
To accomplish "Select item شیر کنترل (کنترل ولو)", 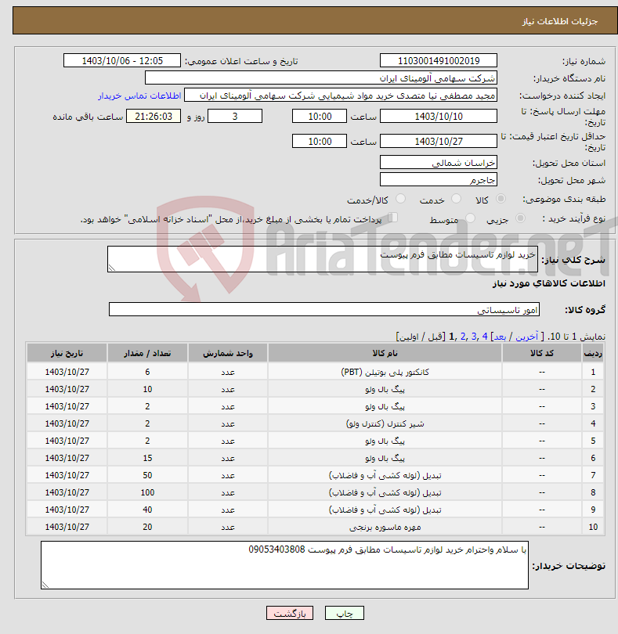I will [x=385, y=423].
